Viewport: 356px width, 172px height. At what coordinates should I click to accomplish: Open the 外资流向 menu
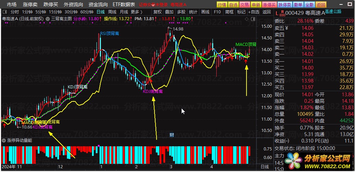(73, 4)
